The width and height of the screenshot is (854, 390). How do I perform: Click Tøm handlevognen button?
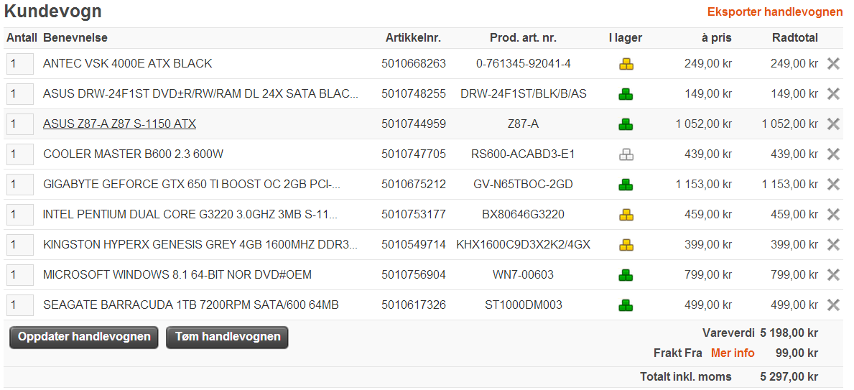[x=227, y=337]
